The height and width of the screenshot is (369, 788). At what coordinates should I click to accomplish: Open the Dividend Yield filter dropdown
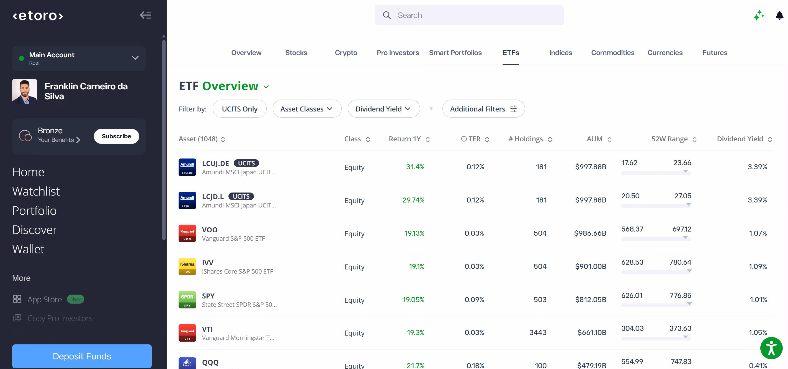(x=383, y=109)
